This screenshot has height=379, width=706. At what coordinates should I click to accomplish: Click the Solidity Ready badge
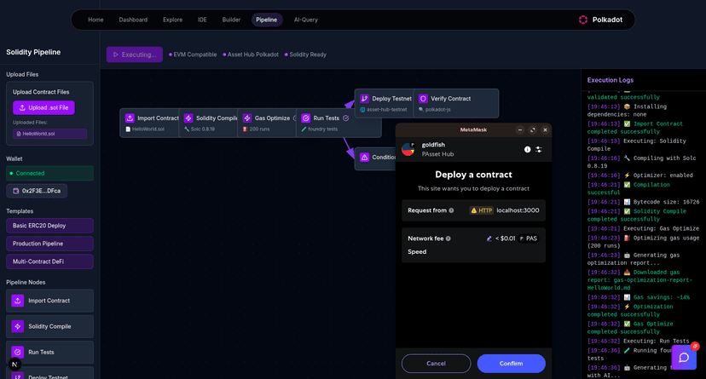click(x=306, y=55)
